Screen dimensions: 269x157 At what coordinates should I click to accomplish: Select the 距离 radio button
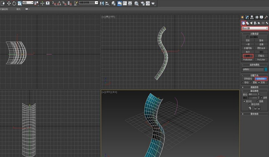(257, 101)
